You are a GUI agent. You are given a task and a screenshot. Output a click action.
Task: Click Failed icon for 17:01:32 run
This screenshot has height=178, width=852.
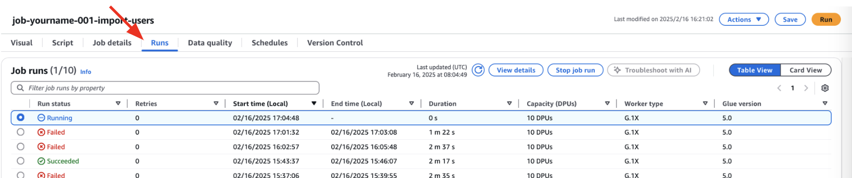pyautogui.click(x=41, y=132)
